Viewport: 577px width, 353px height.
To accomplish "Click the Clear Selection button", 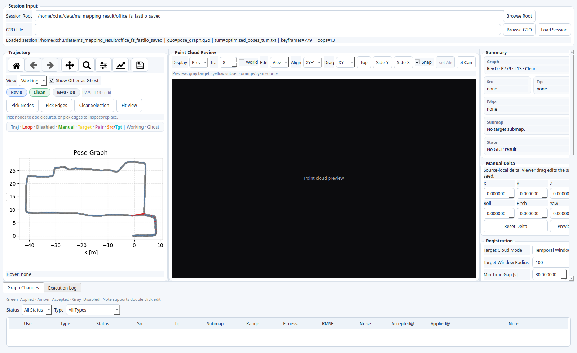I will tap(94, 106).
